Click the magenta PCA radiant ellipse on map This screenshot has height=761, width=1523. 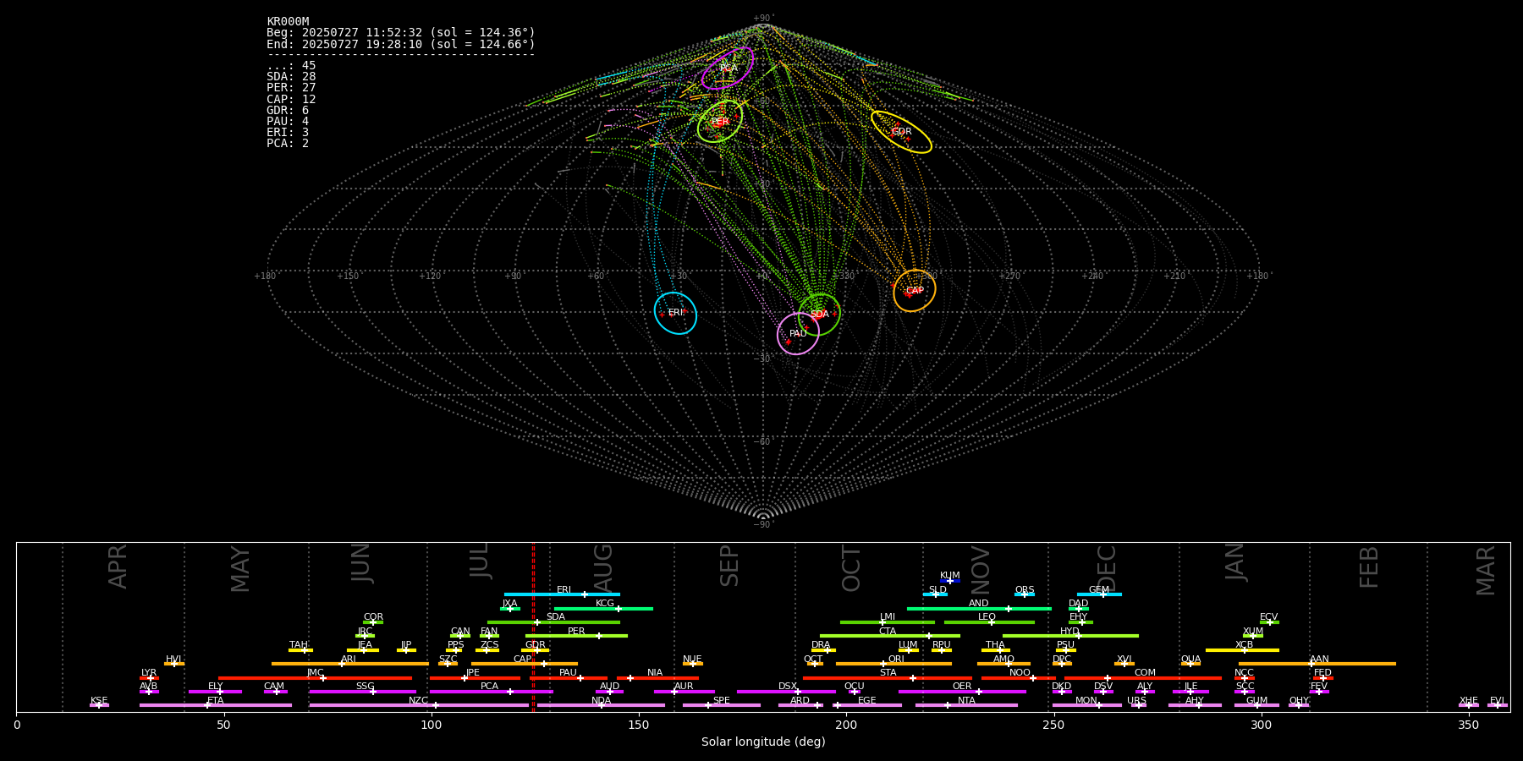pos(728,68)
